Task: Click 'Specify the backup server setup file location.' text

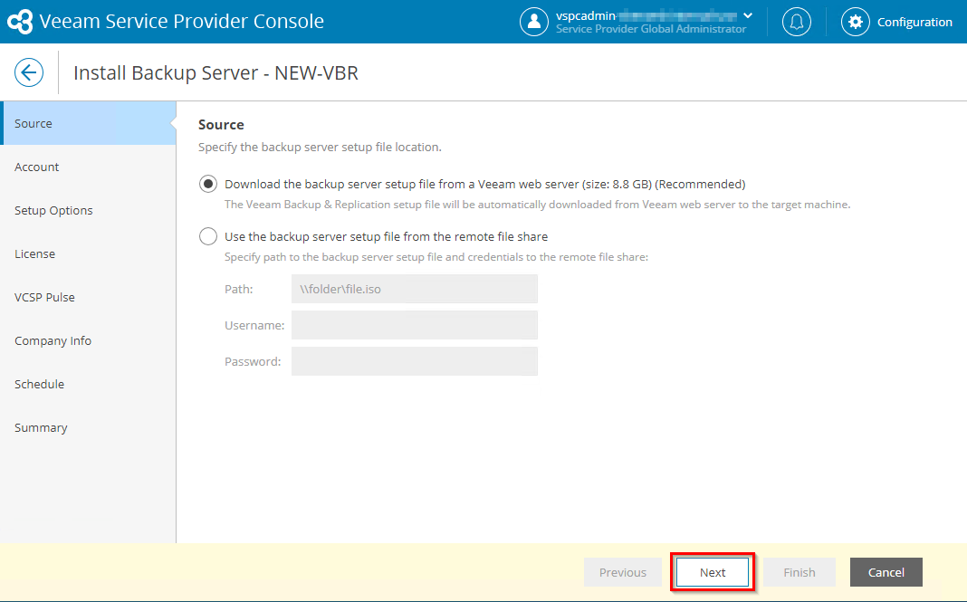Action: tap(320, 148)
